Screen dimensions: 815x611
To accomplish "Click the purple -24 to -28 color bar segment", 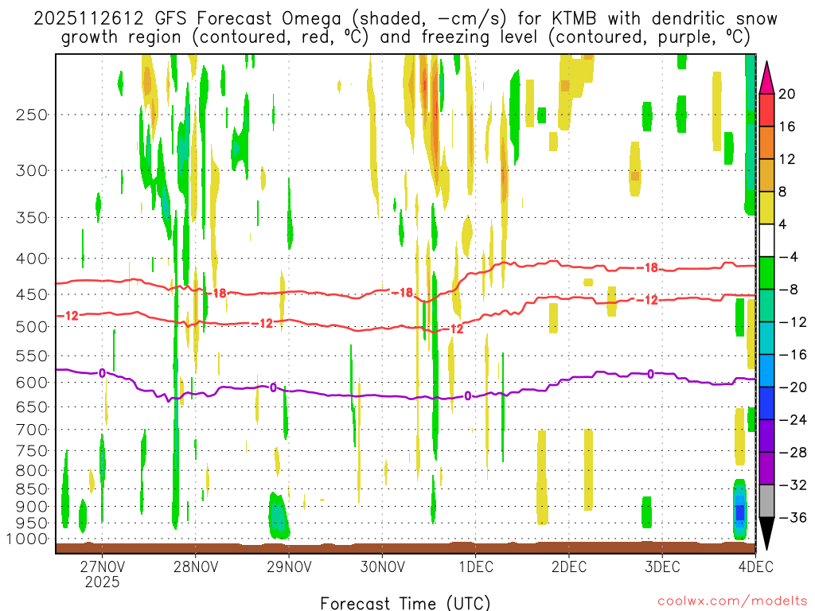I will pyautogui.click(x=766, y=436).
